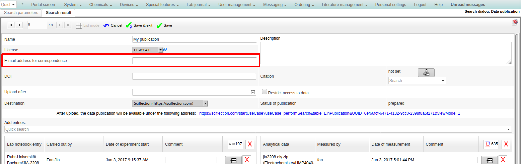The height and width of the screenshot is (164, 521).
Task: Open the citation literature search button
Action: [426, 73]
